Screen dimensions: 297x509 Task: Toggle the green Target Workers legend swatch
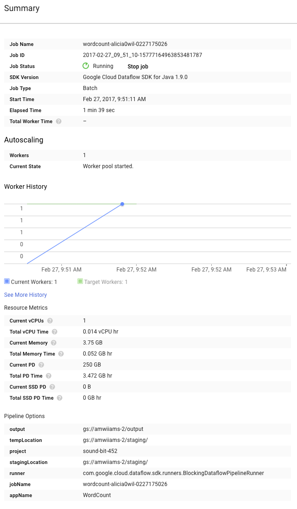coord(80,281)
